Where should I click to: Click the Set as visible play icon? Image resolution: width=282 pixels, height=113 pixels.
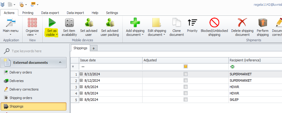point(52,22)
